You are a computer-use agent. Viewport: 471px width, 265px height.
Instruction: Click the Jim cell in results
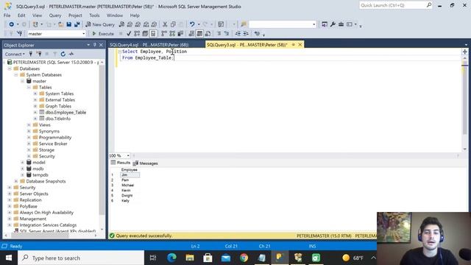click(x=130, y=175)
